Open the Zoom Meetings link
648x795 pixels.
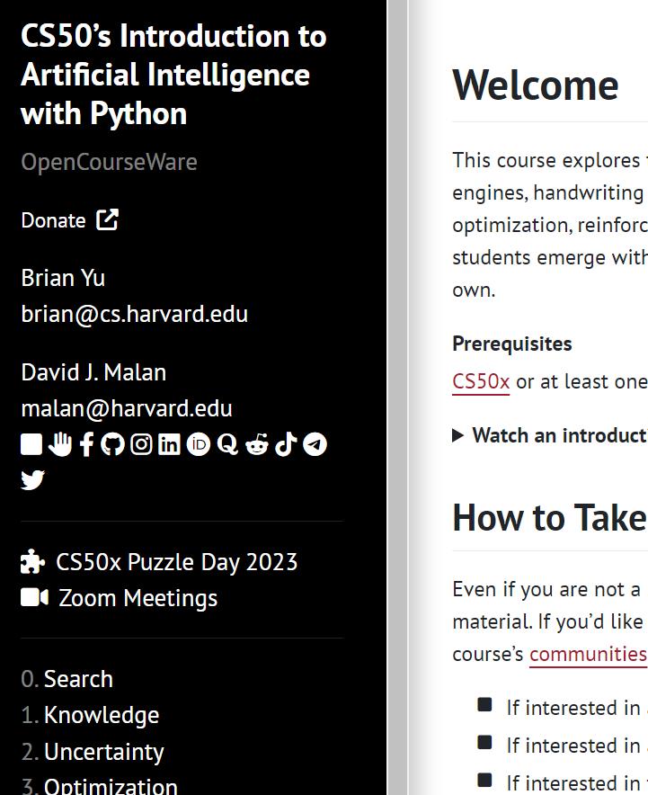pos(138,598)
